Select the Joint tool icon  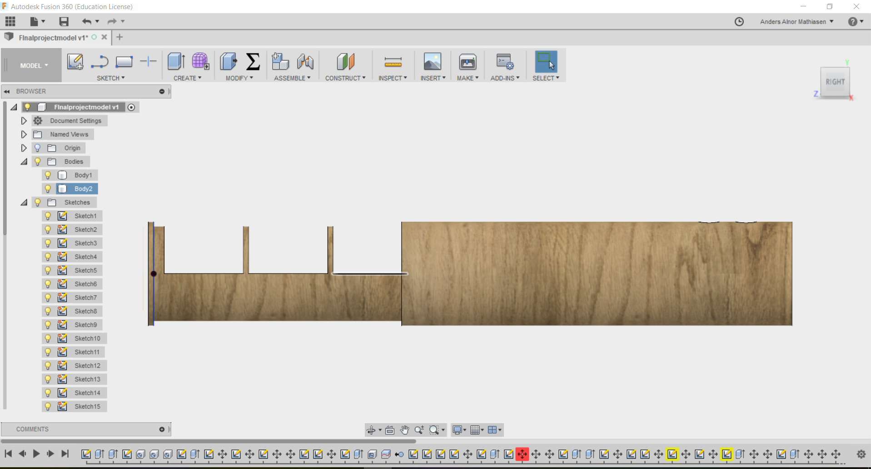(x=305, y=62)
